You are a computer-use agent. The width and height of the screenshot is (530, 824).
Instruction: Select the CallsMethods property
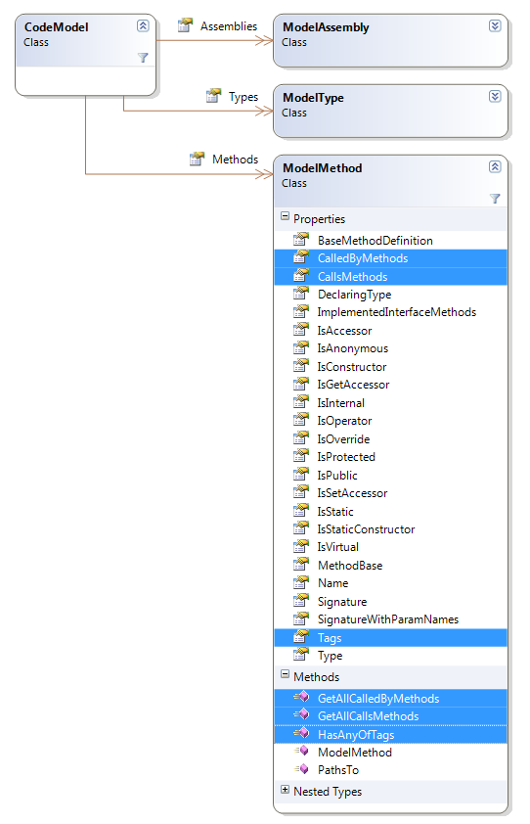[390, 276]
